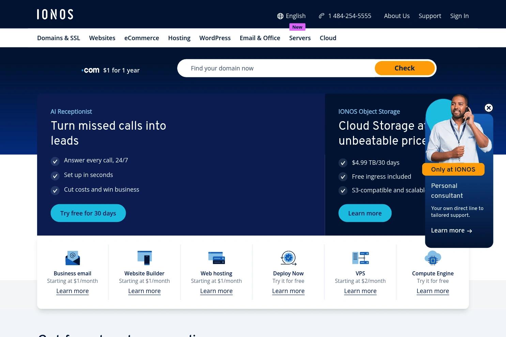
Task: Click the Business email envelope icon
Action: click(73, 258)
